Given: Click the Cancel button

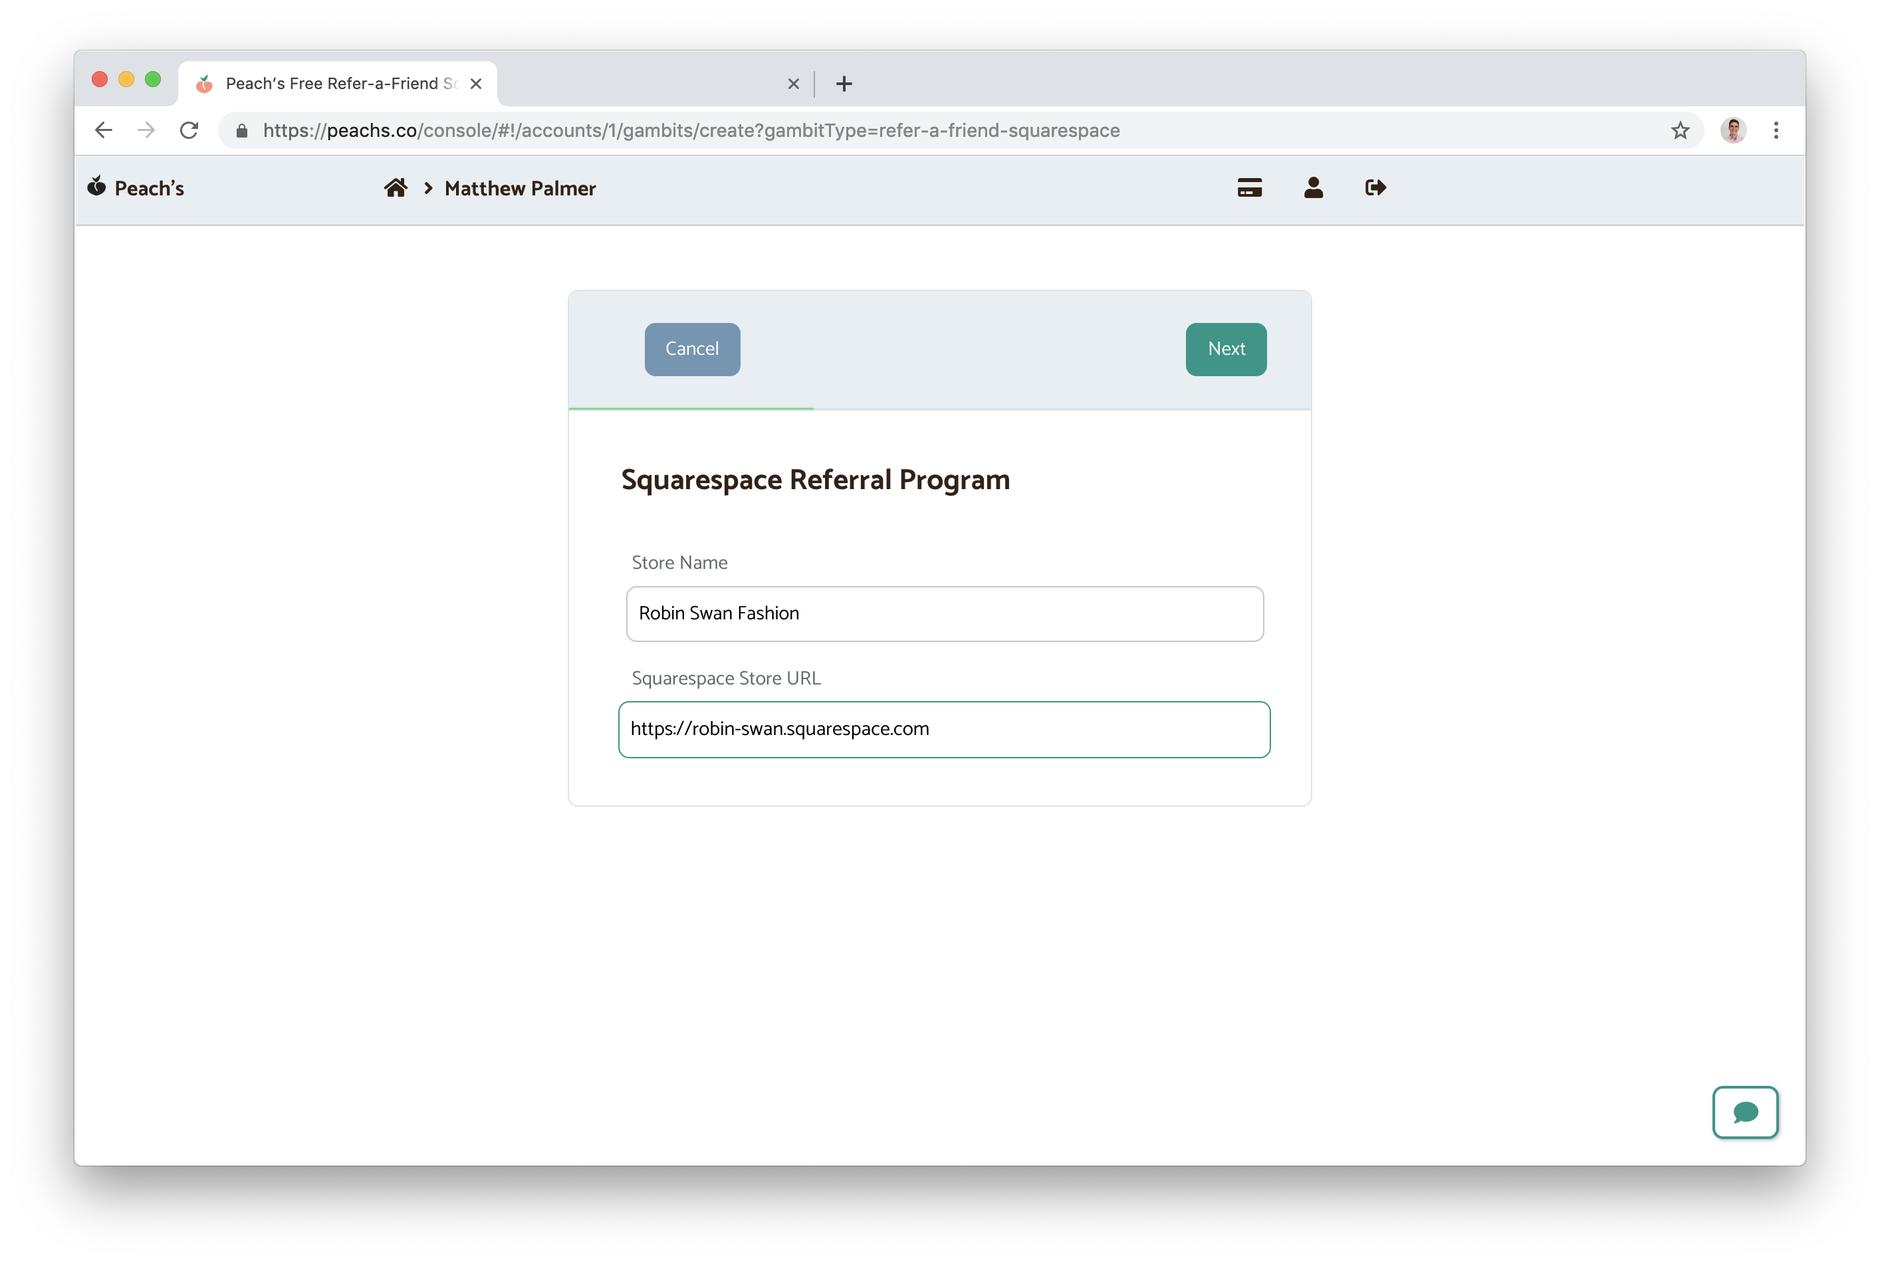Looking at the screenshot, I should (691, 349).
